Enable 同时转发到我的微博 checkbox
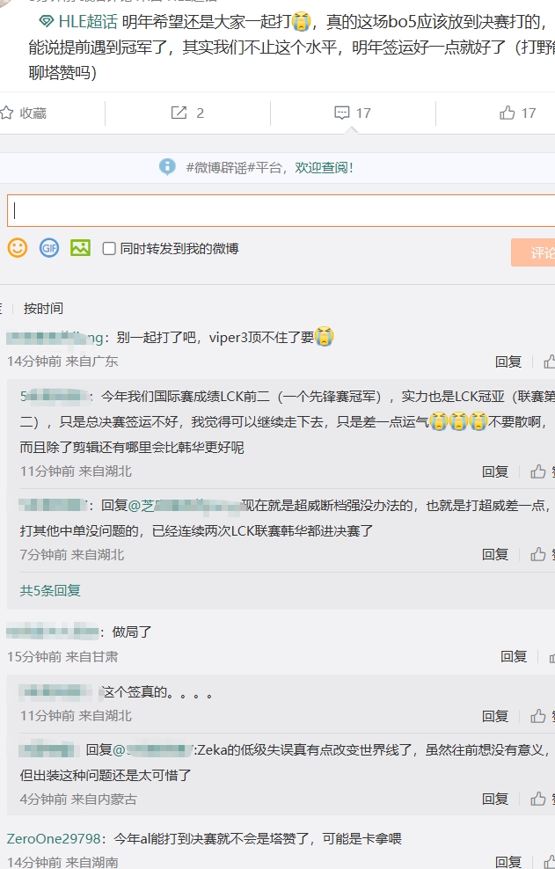This screenshot has width=555, height=869. pos(109,249)
